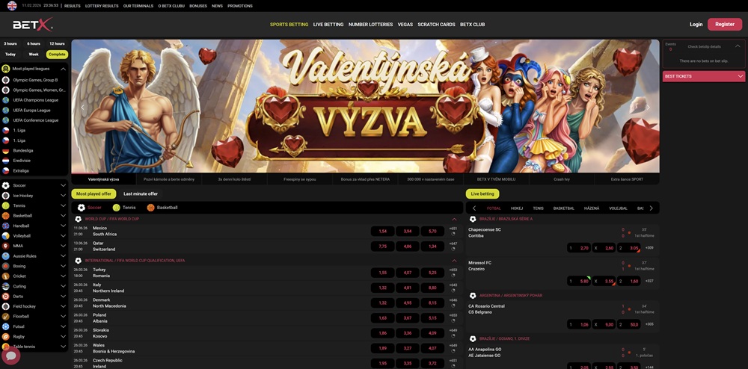
Task: Open the Lottery Results top link
Action: tap(102, 6)
